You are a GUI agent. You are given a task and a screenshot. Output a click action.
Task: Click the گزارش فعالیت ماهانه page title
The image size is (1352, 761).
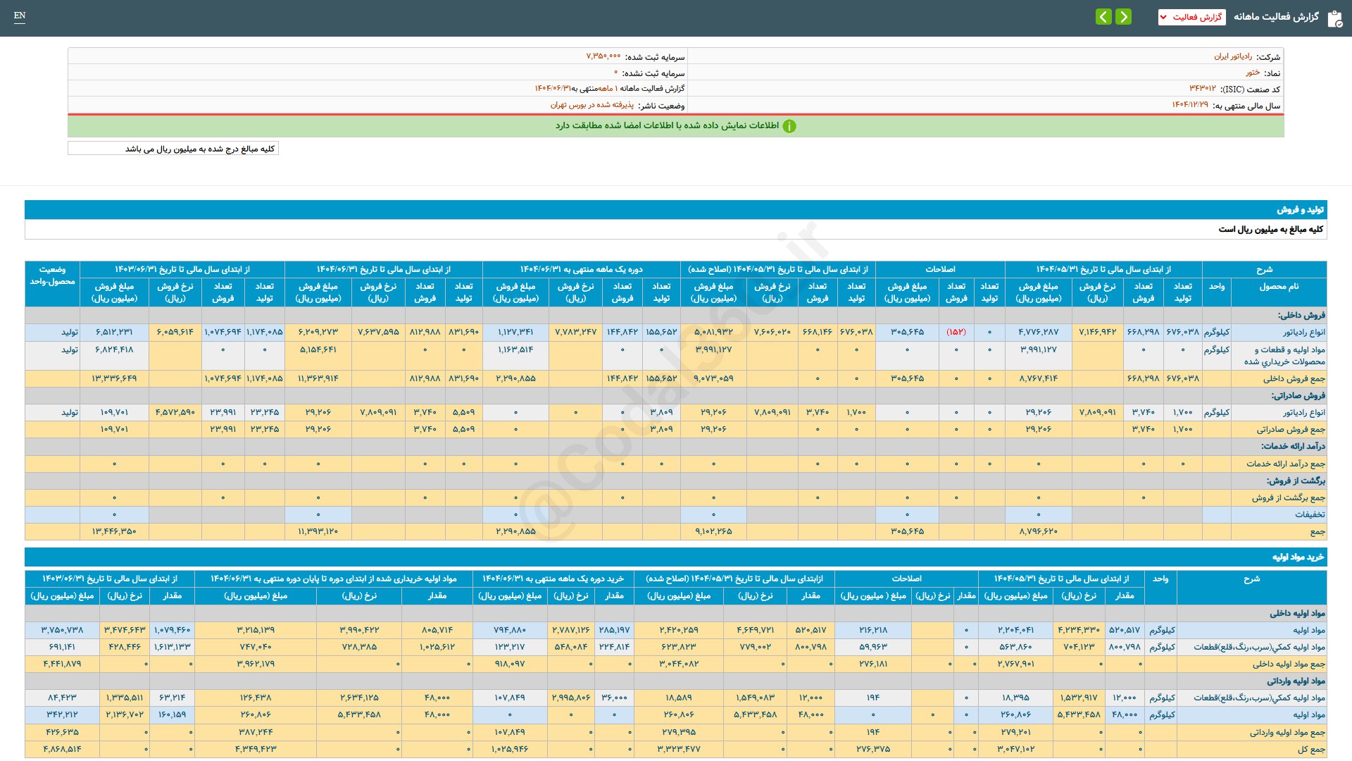point(1276,16)
